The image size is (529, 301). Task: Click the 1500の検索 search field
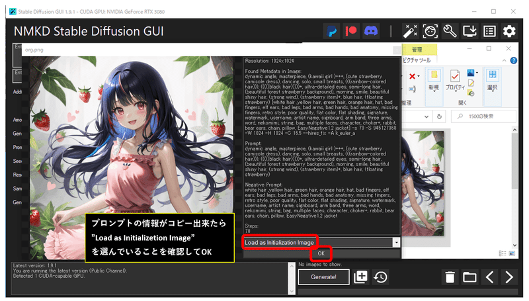483,116
